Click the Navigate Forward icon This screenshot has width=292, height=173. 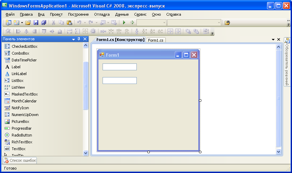pyautogui.click(x=114, y=23)
